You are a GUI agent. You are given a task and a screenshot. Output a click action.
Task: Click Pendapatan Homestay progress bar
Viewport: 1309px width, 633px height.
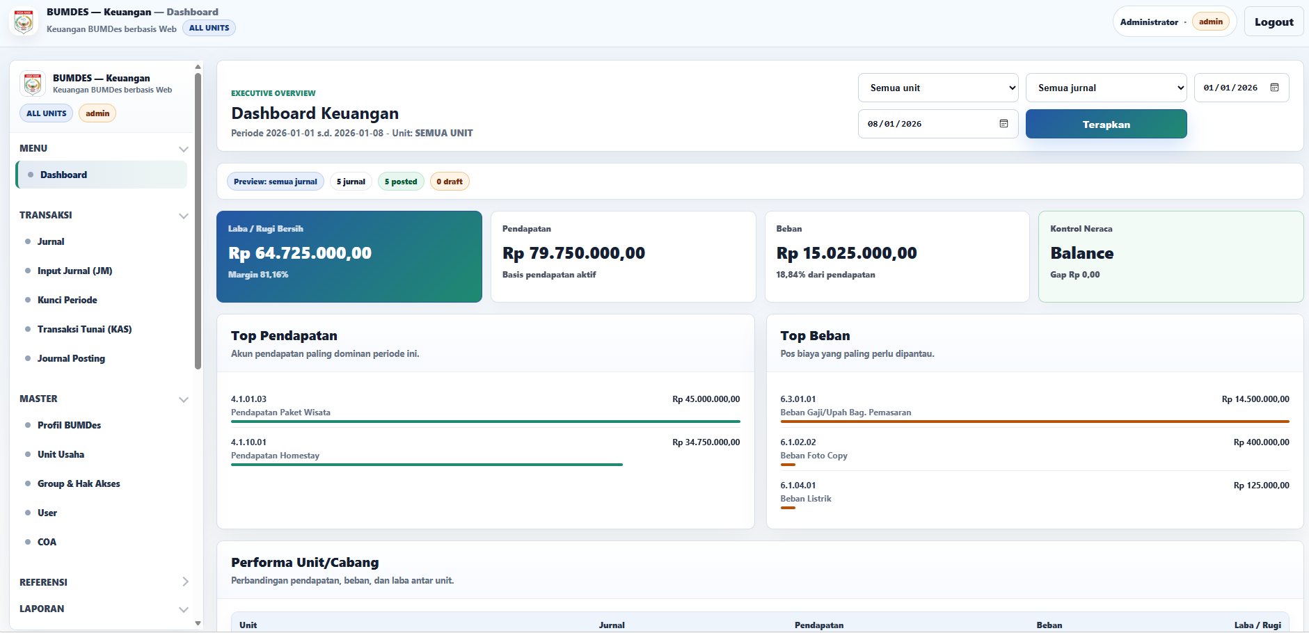427,465
